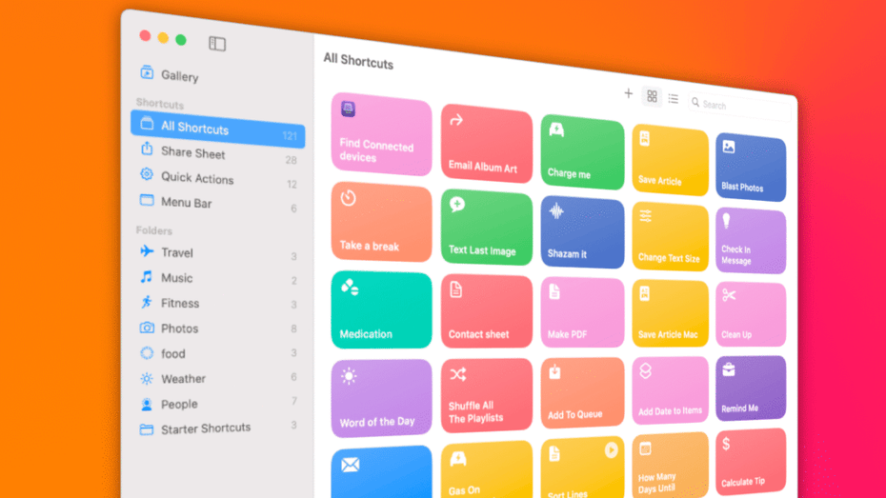Click the Fitness folder runner icon
This screenshot has height=498, width=886.
coord(146,302)
